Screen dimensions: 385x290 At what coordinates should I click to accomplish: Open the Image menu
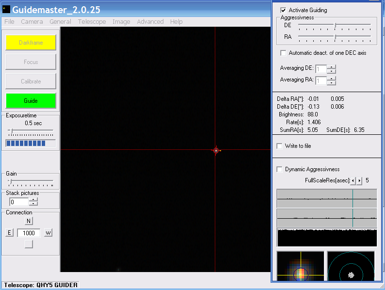pos(121,22)
